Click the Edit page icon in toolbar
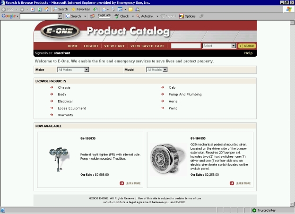The width and height of the screenshot is (295, 214). [120, 9]
